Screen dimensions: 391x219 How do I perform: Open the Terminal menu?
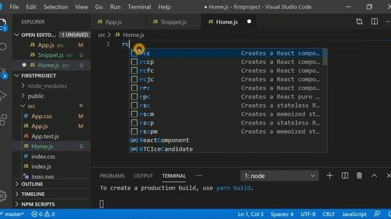139,7
